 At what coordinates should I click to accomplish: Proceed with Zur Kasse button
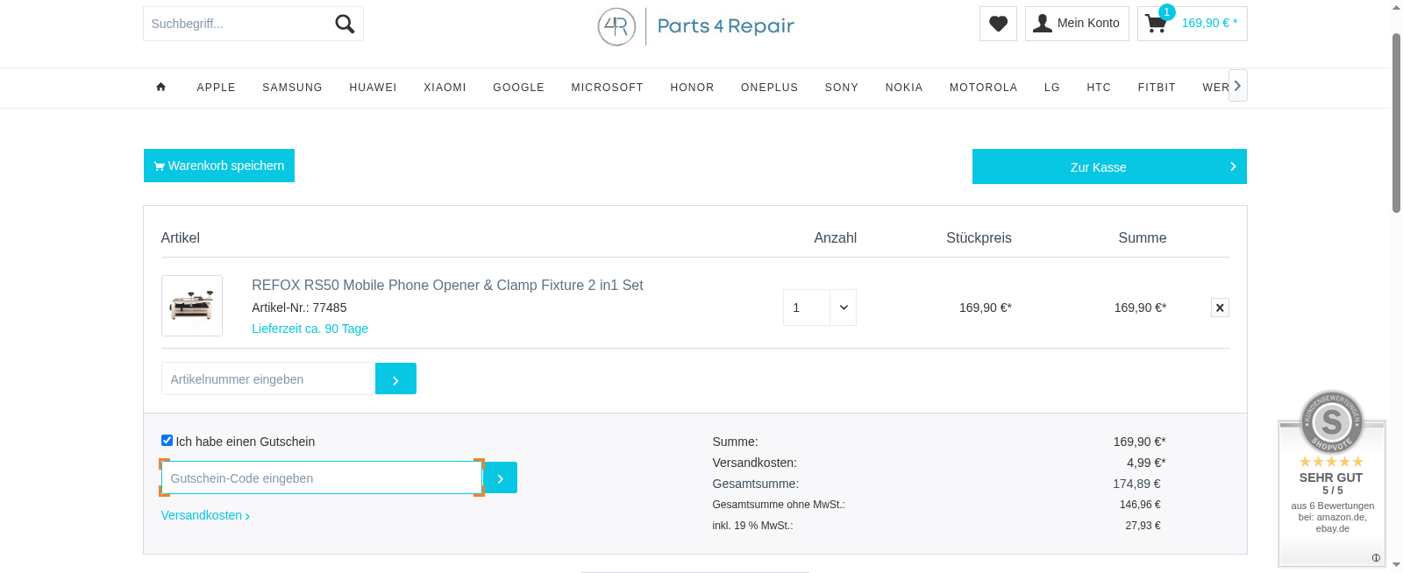(x=1109, y=166)
